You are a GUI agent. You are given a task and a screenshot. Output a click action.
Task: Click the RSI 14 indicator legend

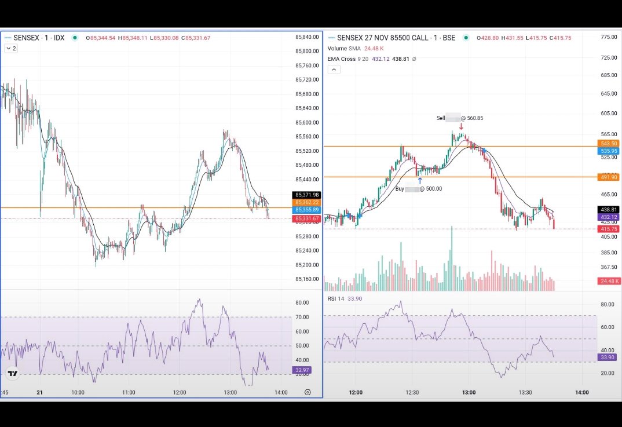[x=345, y=298]
